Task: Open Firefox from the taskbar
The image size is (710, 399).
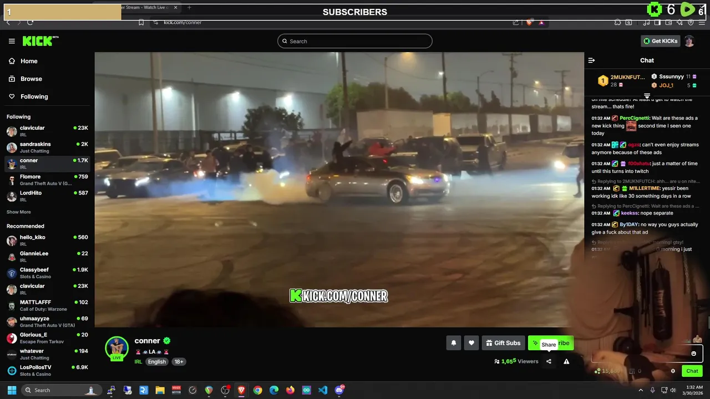Action: [x=290, y=390]
